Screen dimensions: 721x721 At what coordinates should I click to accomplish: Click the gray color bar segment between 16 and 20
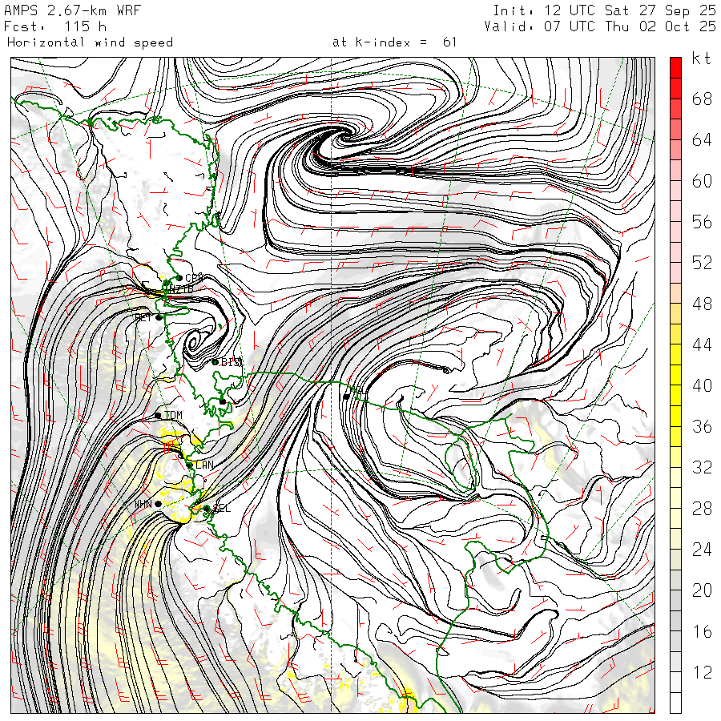coord(675,610)
